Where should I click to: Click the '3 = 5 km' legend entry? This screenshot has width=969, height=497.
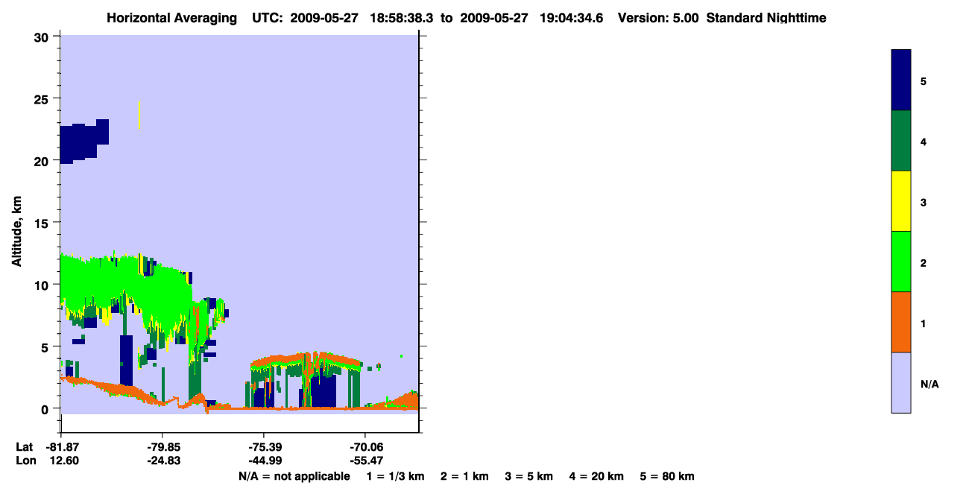tap(529, 476)
